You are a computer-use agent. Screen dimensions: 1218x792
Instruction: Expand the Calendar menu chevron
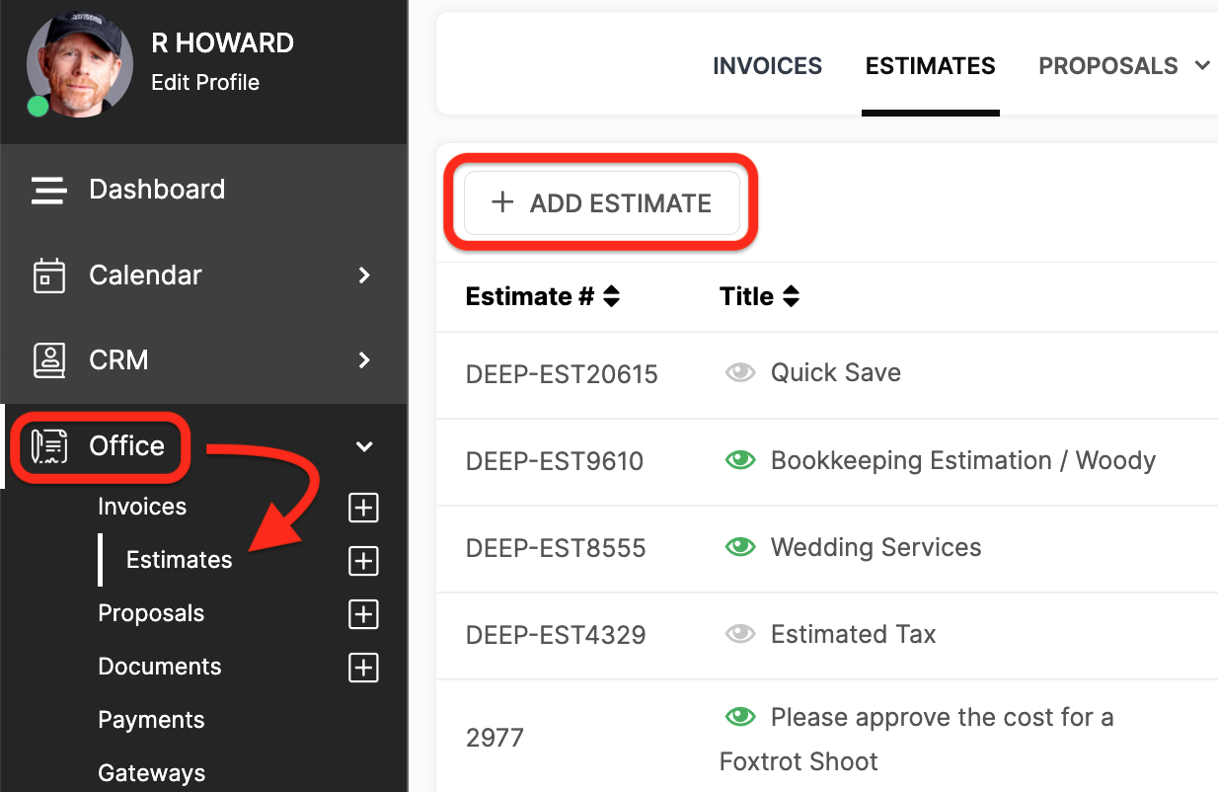(364, 276)
